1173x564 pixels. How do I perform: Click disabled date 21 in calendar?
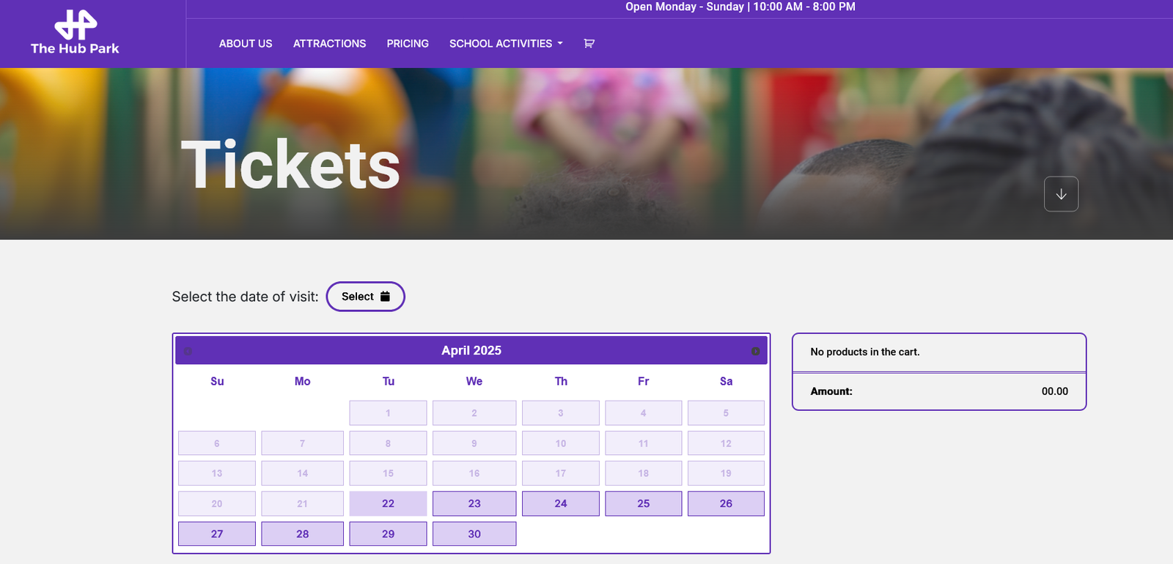pos(302,504)
